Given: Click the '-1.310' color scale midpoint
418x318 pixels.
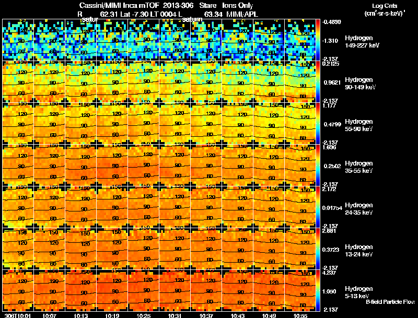Looking at the screenshot, I should point(331,41).
